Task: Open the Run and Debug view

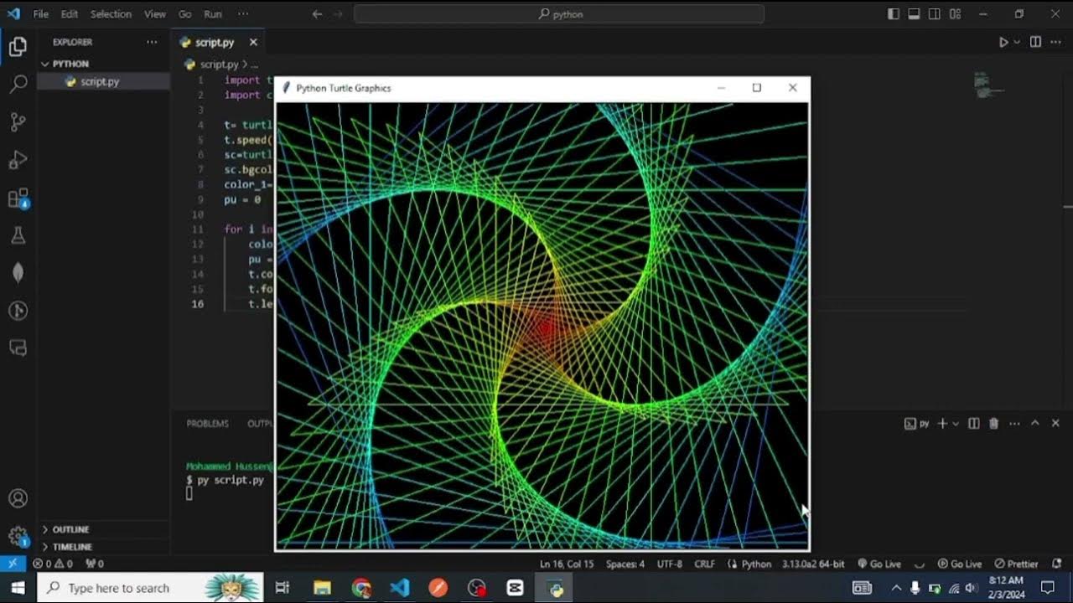Action: (x=18, y=160)
